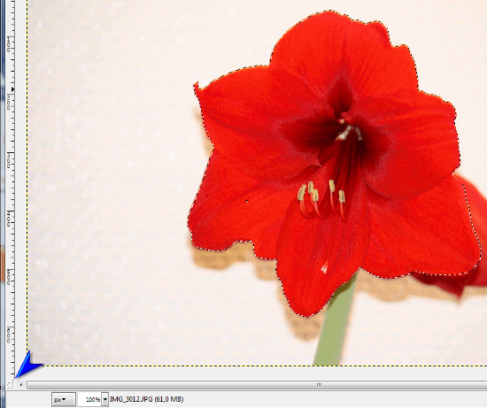
Task: Expand the zoom level dropdown arrow
Action: pos(105,399)
